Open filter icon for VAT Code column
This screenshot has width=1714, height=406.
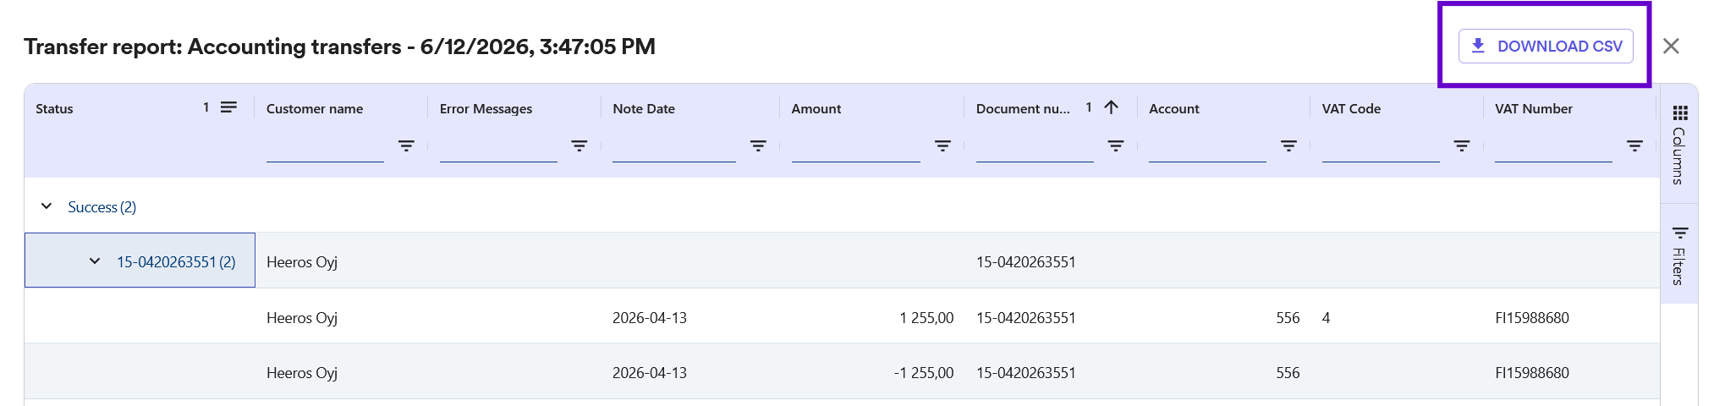coord(1461,145)
